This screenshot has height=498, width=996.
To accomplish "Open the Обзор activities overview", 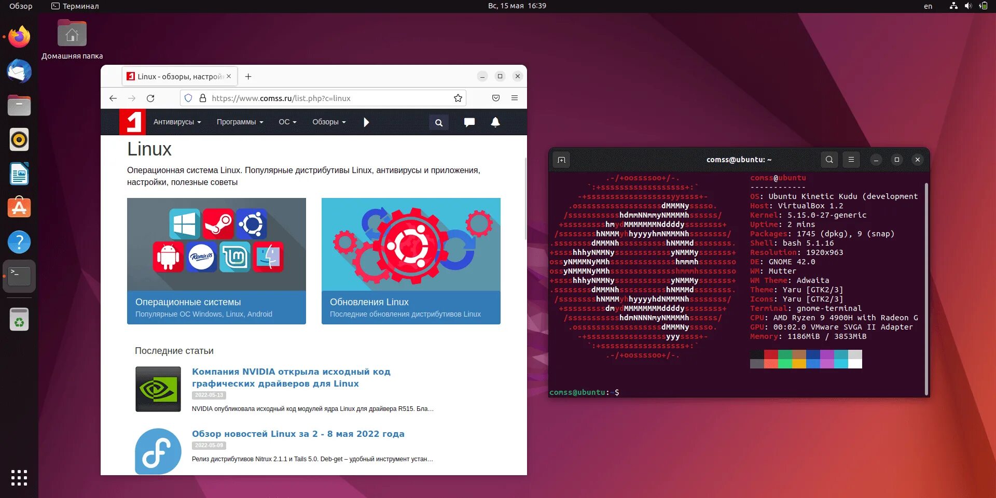I will click(x=21, y=6).
